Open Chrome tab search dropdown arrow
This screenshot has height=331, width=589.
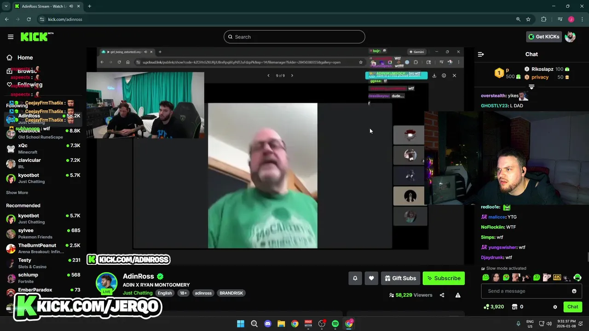pyautogui.click(x=6, y=6)
